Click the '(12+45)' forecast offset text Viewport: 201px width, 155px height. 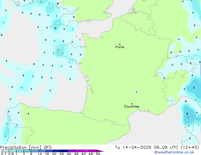point(190,147)
